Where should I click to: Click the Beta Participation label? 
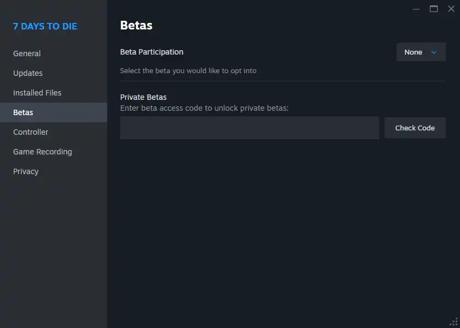152,52
